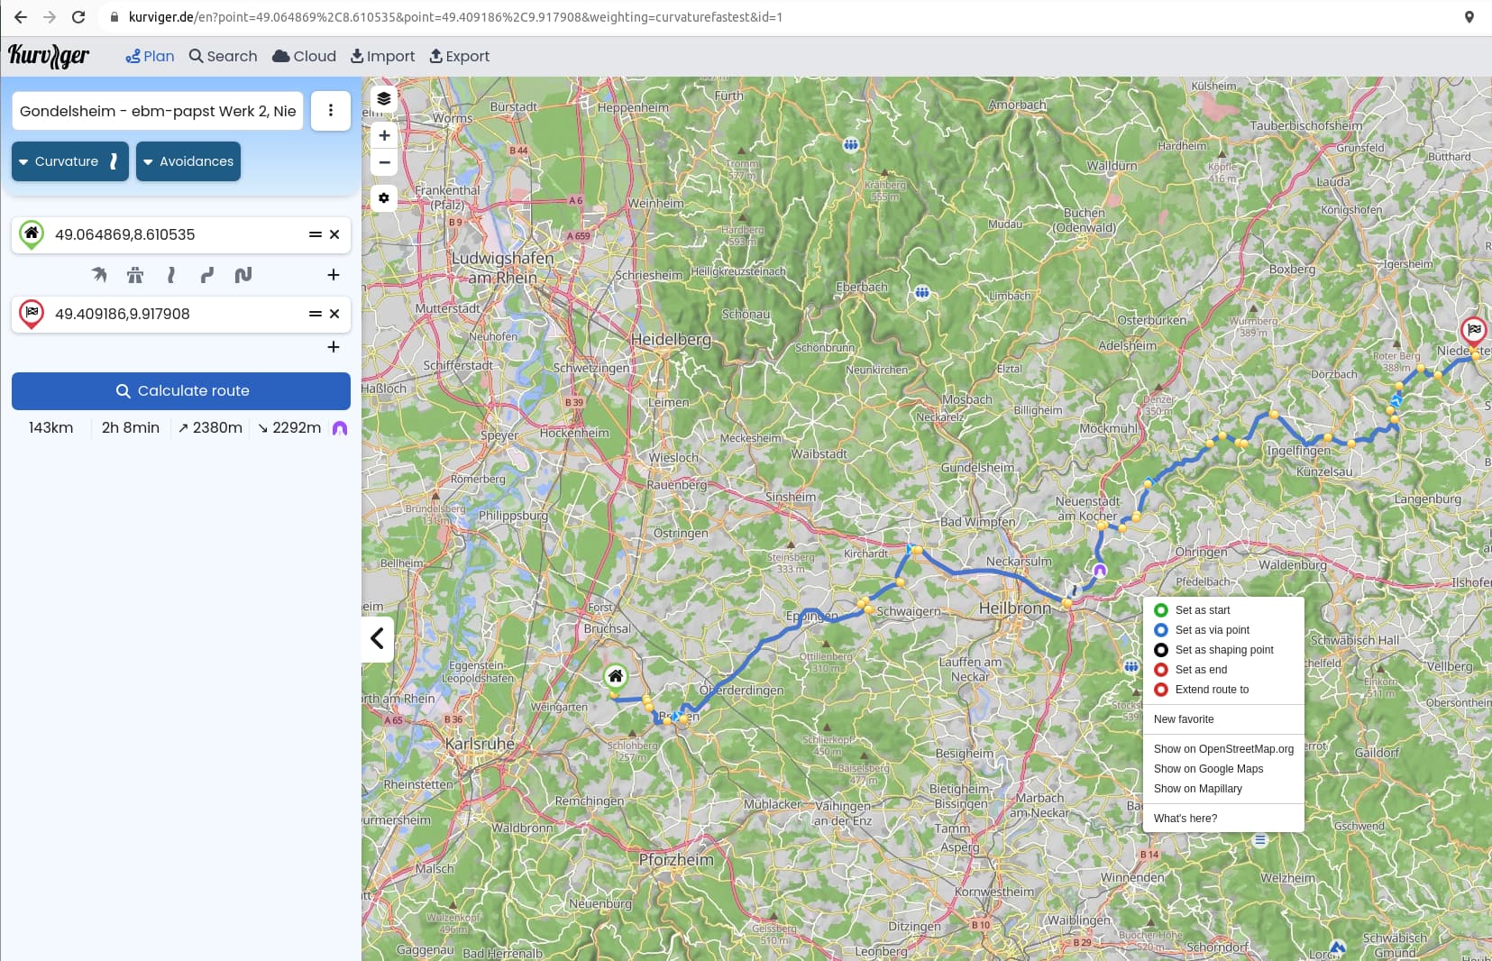Select 'Show on Google Maps' menu entry

click(1208, 769)
